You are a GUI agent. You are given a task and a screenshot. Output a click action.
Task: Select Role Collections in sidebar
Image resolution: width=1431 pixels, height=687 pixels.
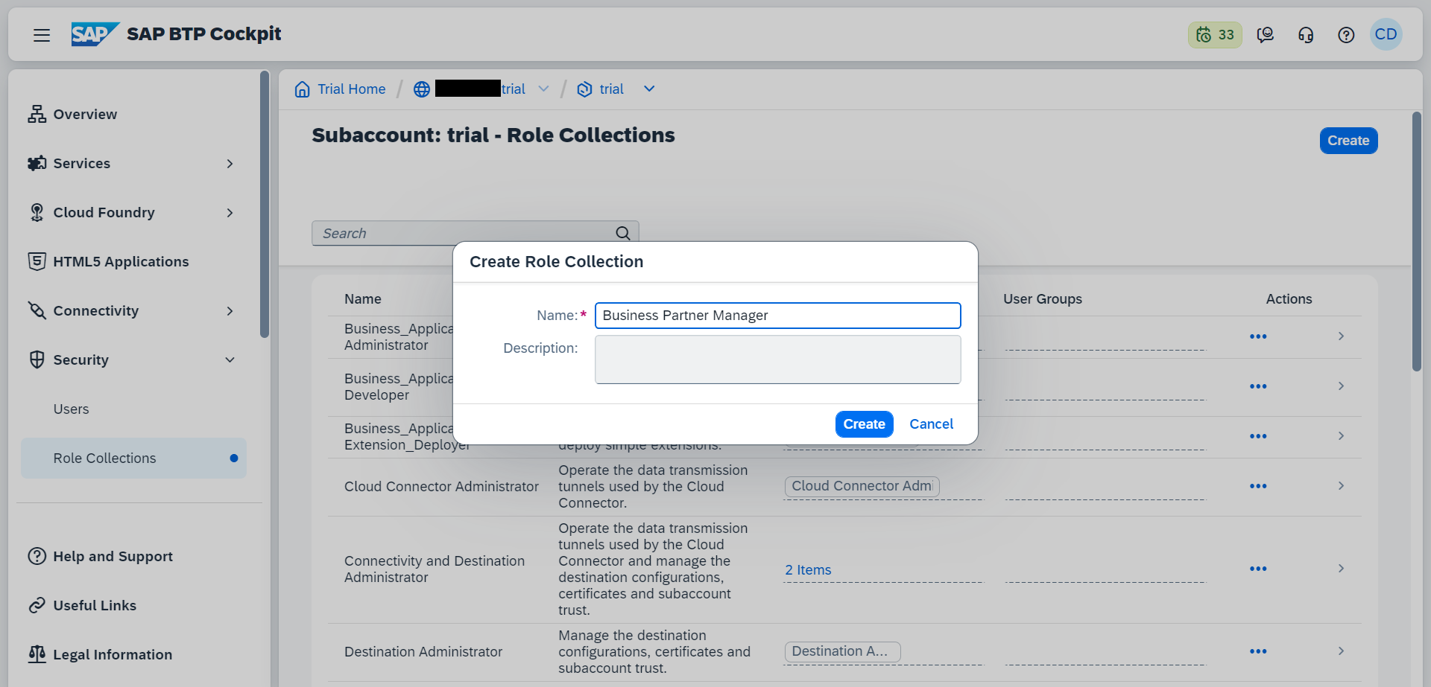pos(133,458)
